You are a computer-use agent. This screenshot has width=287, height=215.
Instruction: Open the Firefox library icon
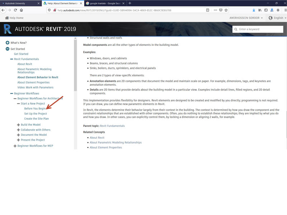(x=260, y=10)
